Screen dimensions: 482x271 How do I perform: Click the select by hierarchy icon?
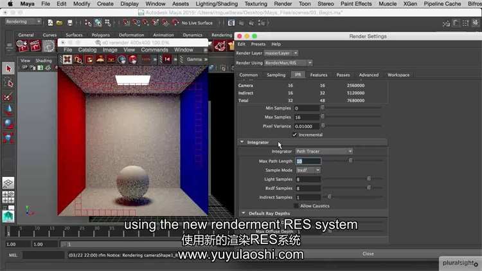click(x=88, y=23)
